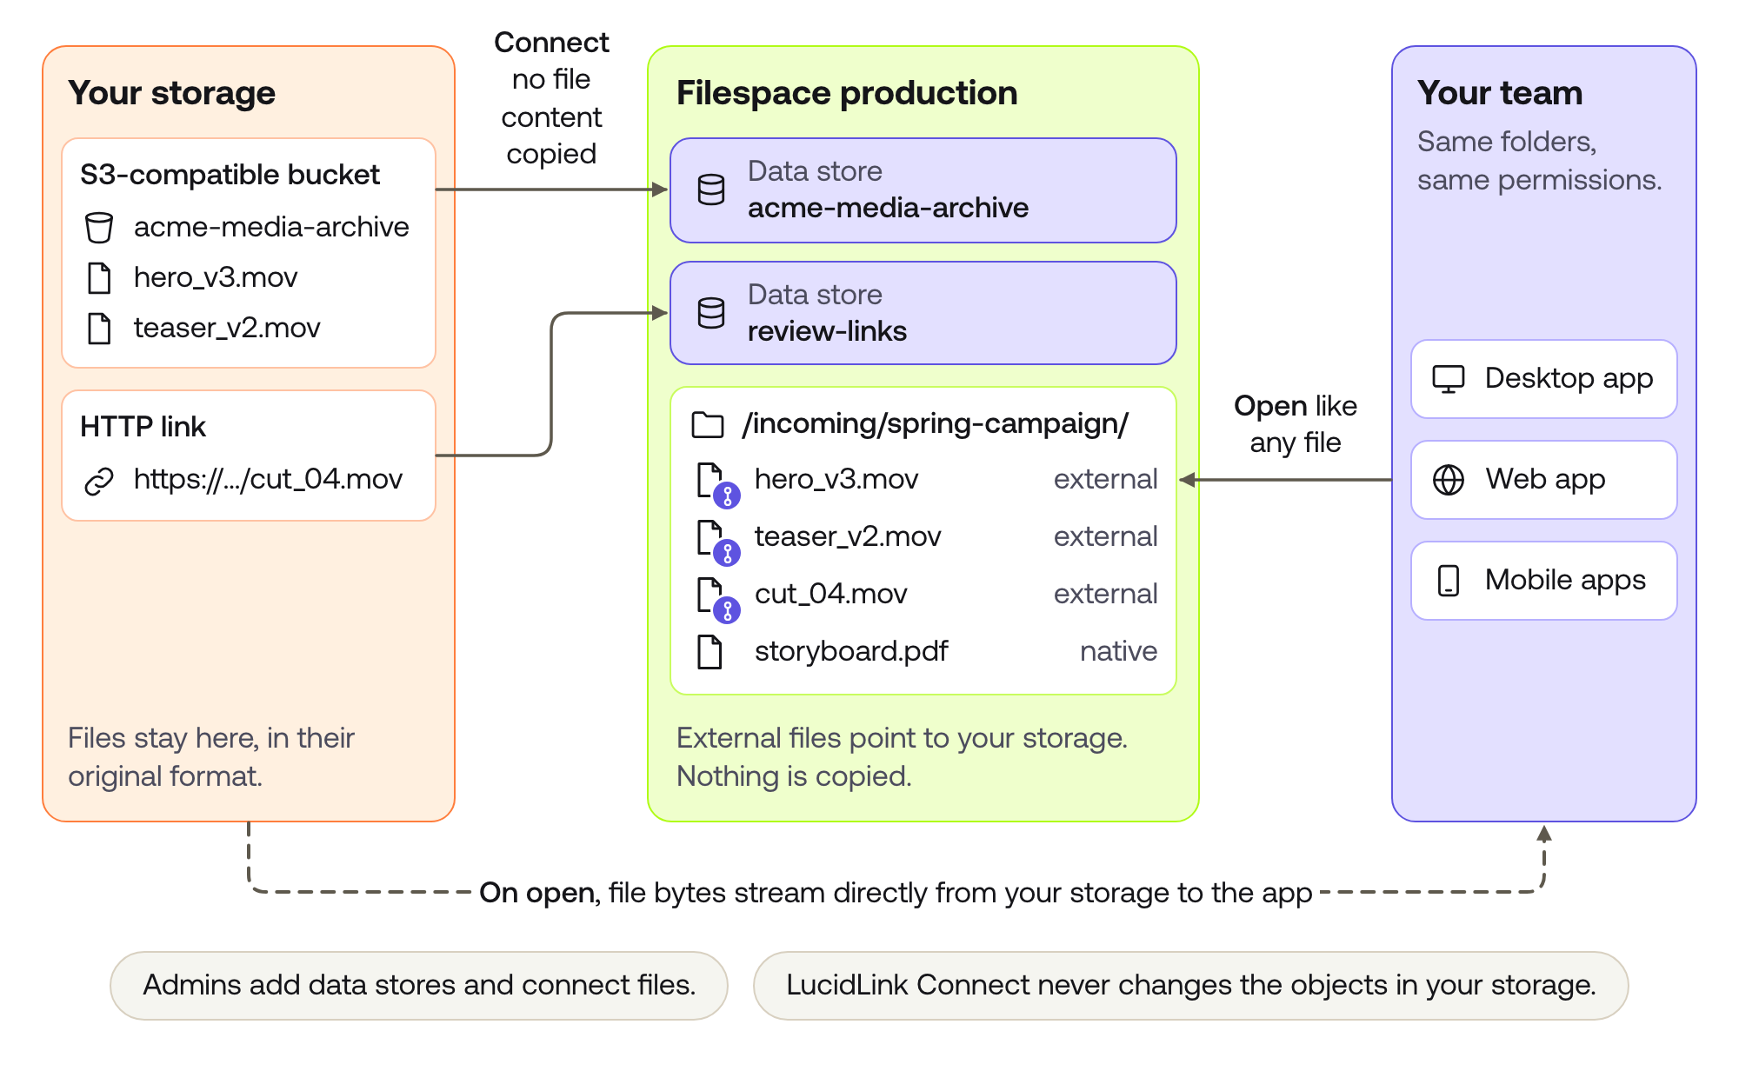Select the Web app card
Screen dimensions: 1739x1071
pos(1543,480)
